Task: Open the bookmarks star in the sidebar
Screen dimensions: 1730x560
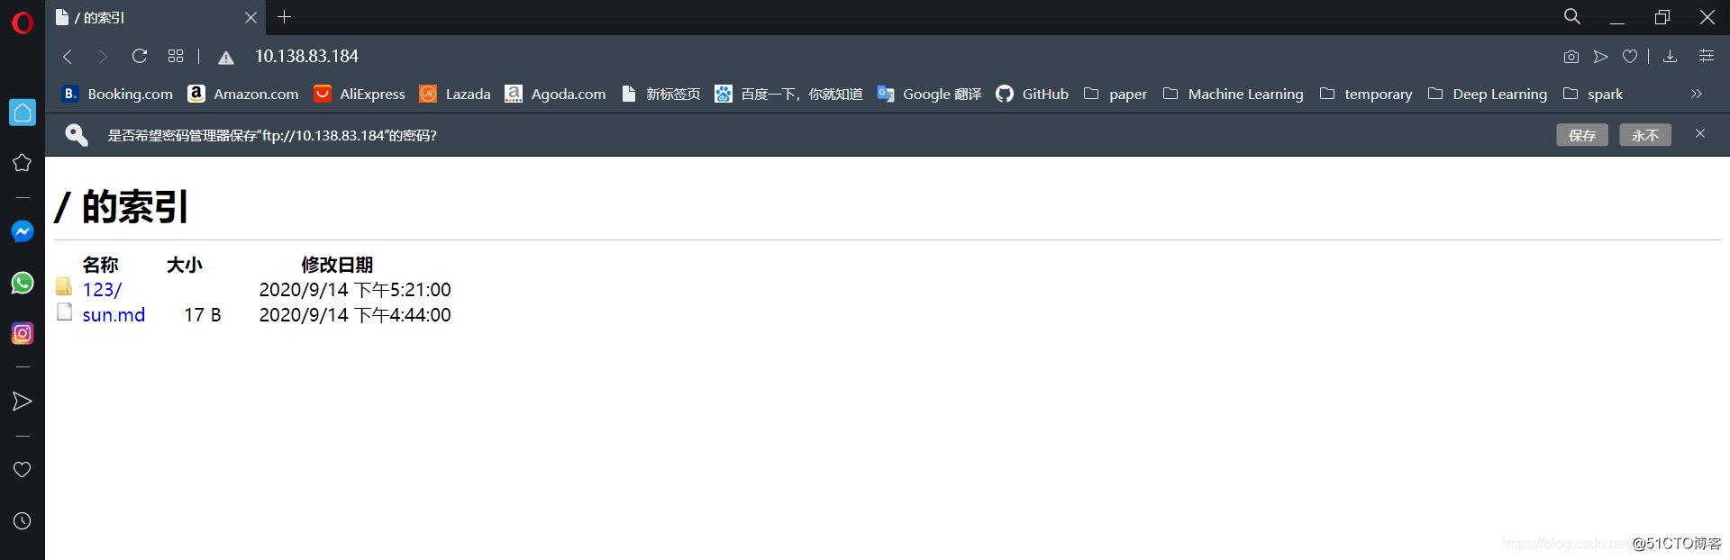Action: 23,163
